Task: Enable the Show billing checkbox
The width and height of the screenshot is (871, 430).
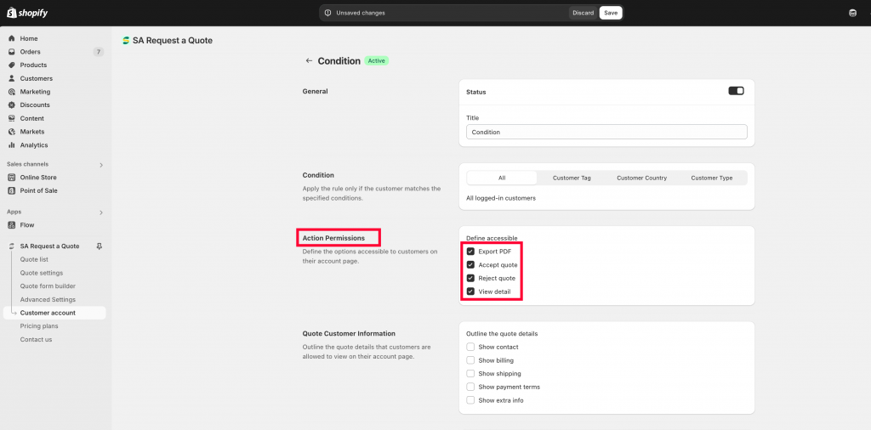Action: pos(470,360)
